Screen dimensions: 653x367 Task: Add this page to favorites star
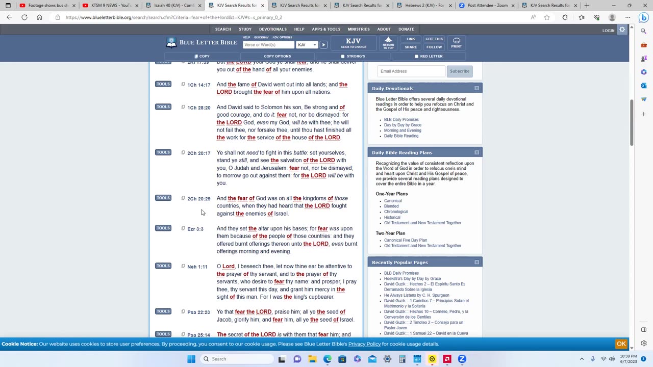click(547, 17)
